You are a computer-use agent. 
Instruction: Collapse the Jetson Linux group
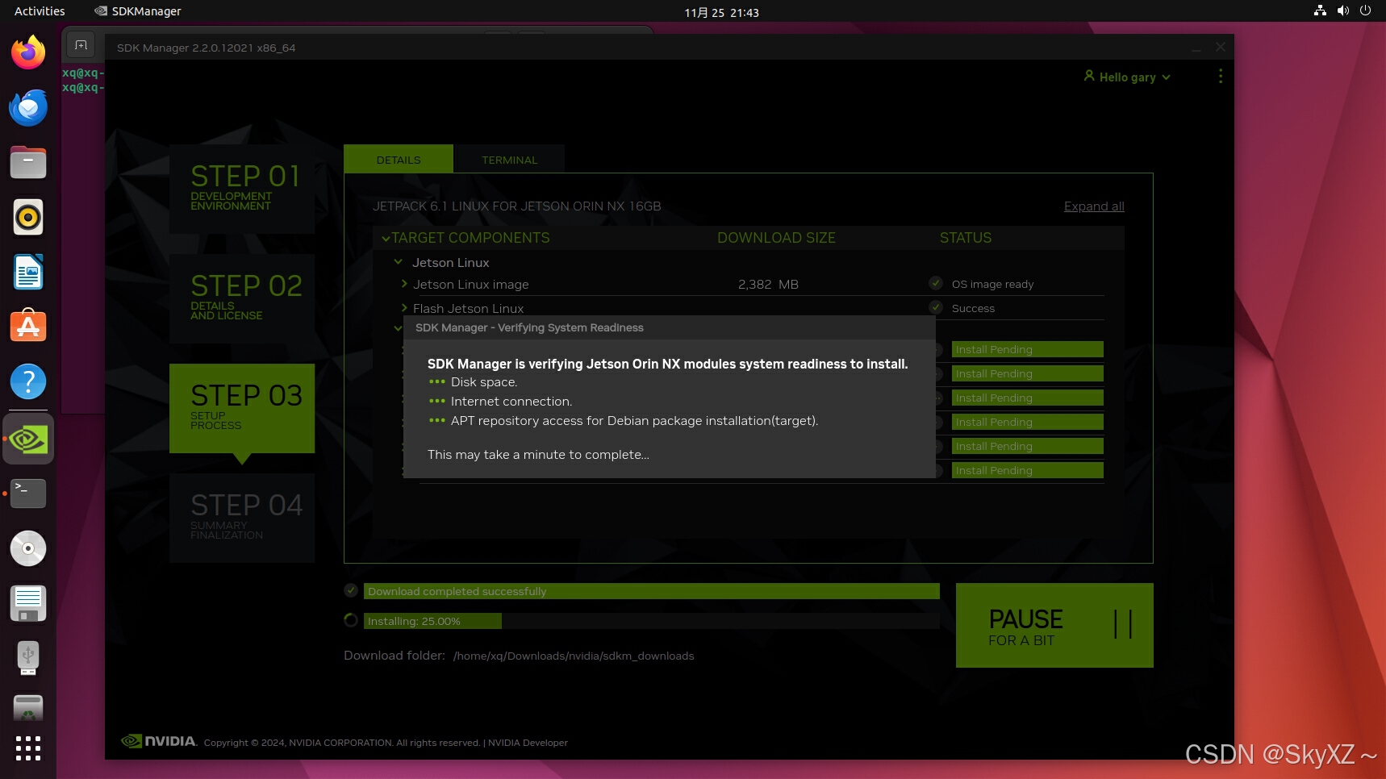point(398,262)
